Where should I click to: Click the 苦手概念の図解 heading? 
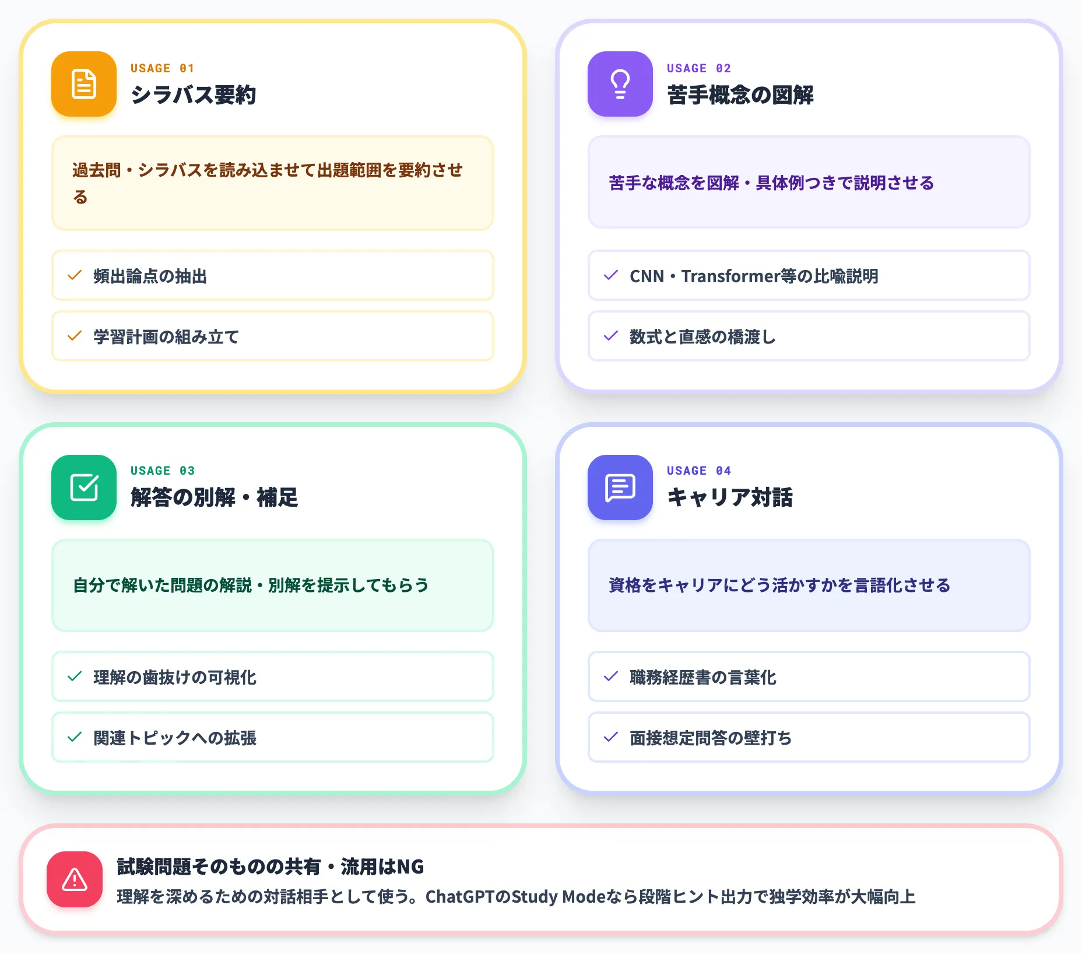(740, 94)
